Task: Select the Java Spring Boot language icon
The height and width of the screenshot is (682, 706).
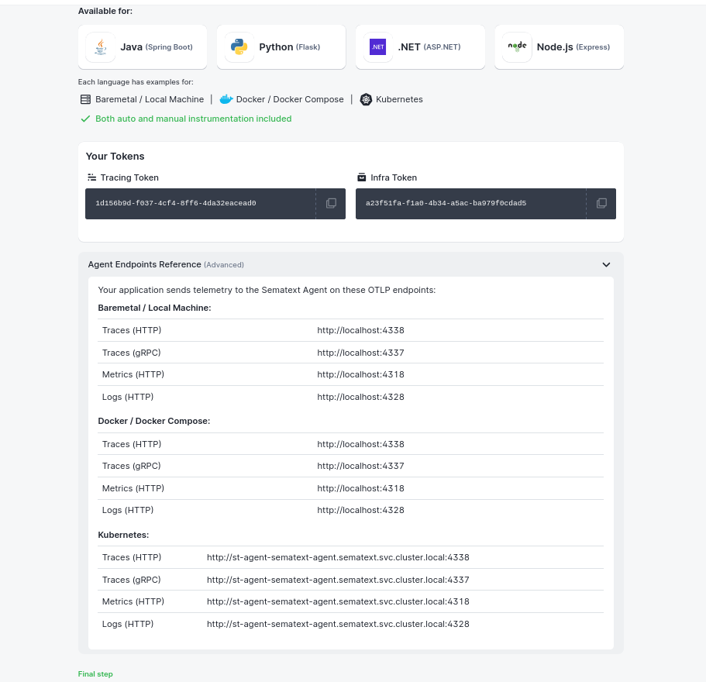Action: pos(99,46)
